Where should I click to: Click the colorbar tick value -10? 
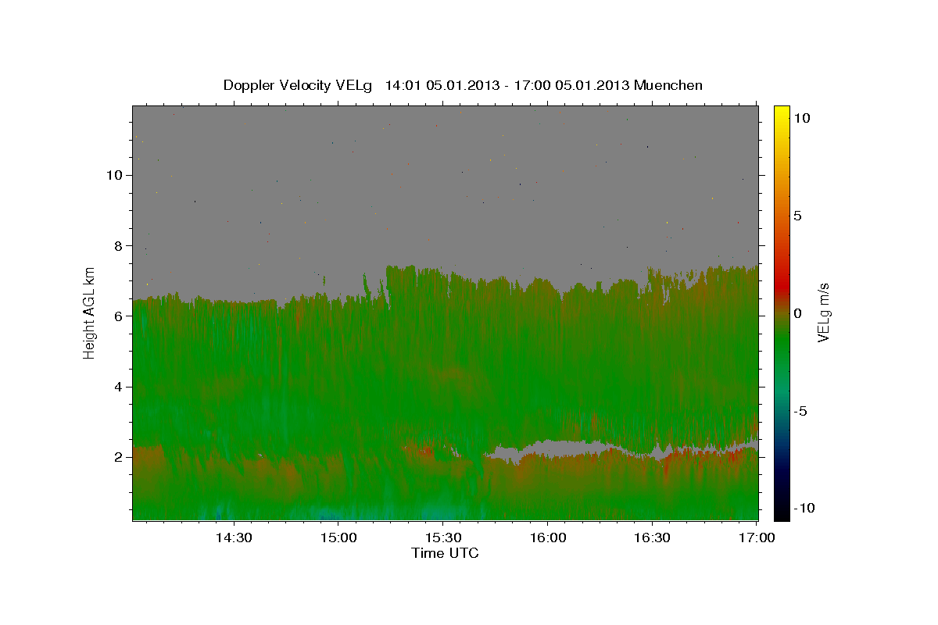804,508
